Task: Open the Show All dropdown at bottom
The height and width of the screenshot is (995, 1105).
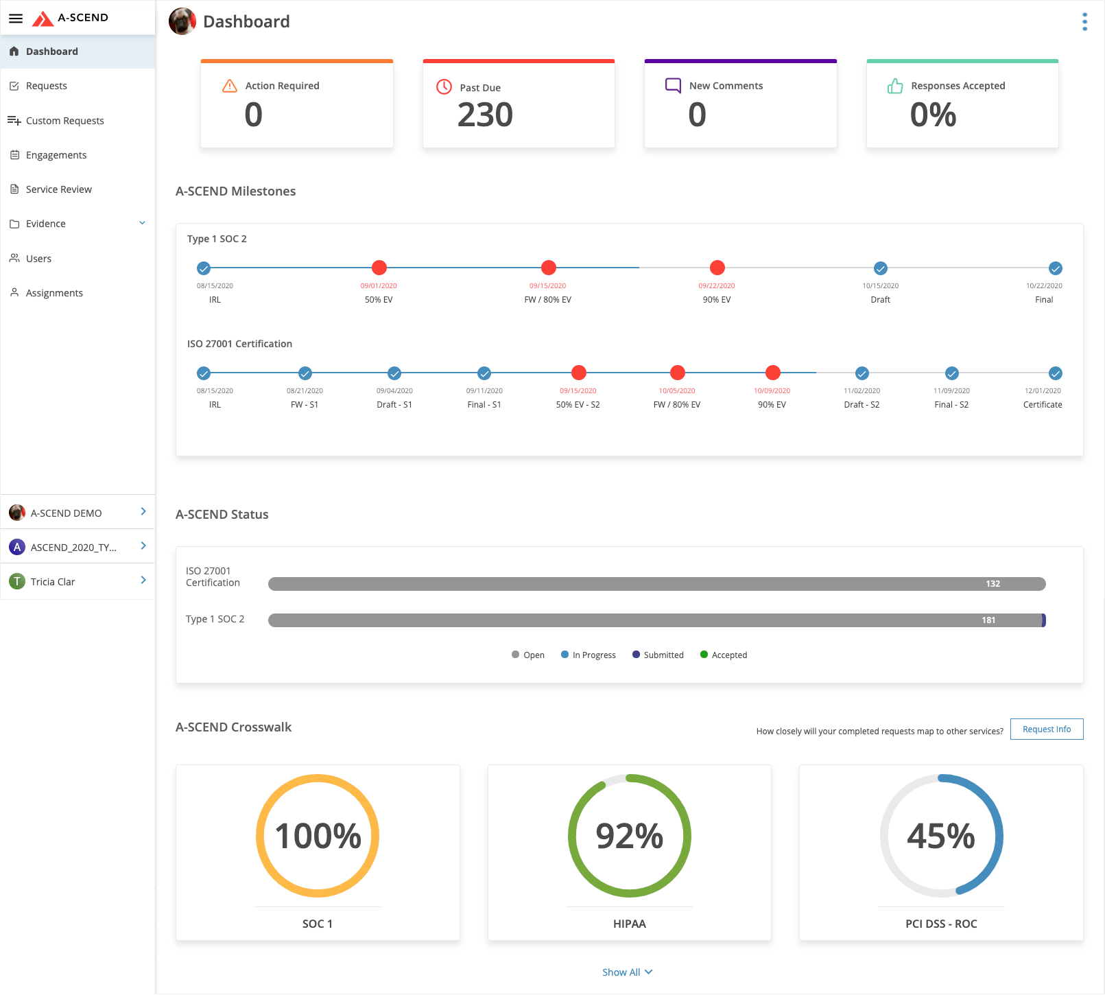Action: point(627,972)
